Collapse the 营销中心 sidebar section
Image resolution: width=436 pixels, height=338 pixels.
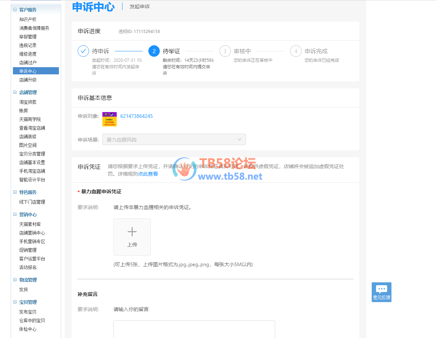point(15,214)
